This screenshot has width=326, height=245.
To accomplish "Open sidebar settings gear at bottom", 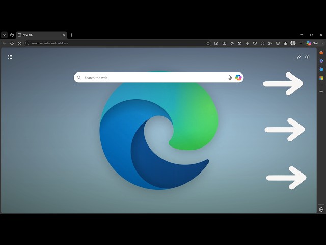I will [x=321, y=210].
